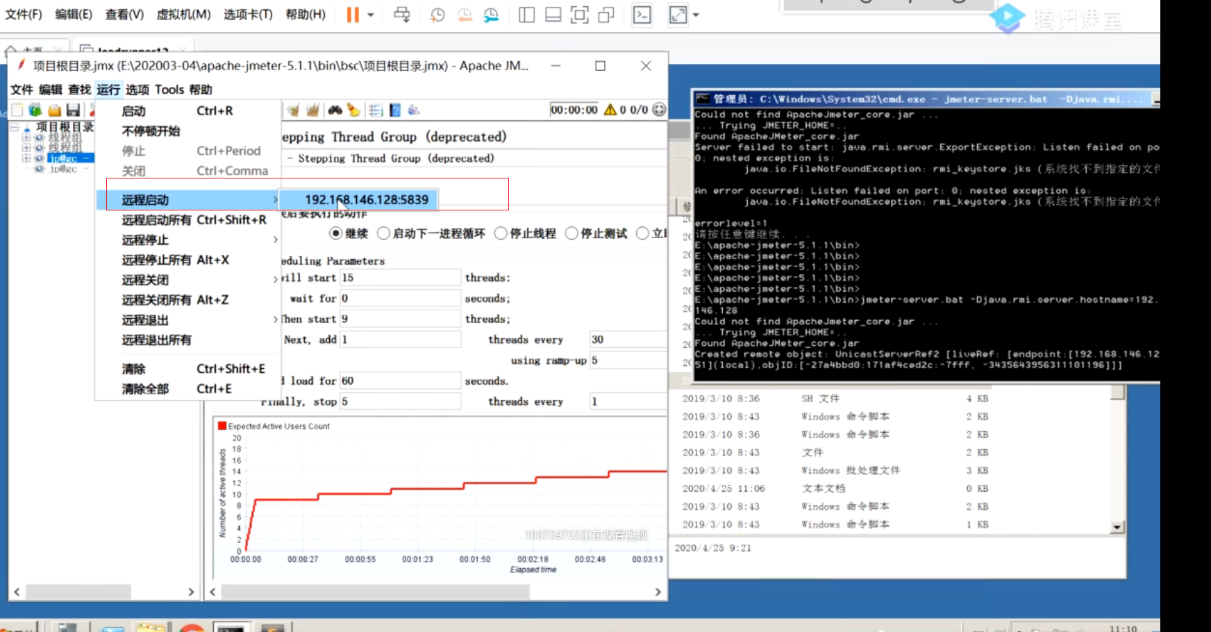The image size is (1211, 632).
Task: Select the 停止测试 radio button
Action: (x=571, y=233)
